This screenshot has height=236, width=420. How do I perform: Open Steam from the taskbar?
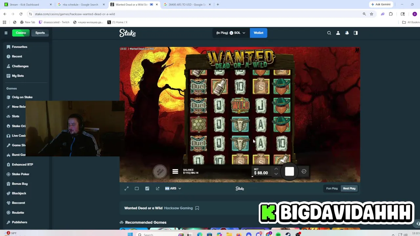point(288,234)
